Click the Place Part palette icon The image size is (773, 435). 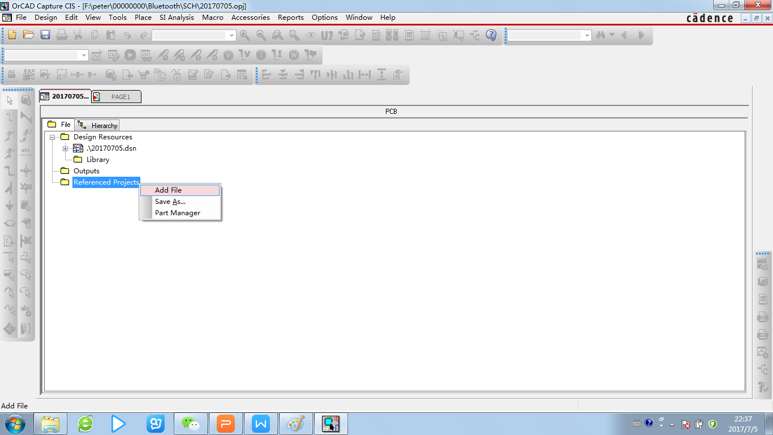point(26,100)
